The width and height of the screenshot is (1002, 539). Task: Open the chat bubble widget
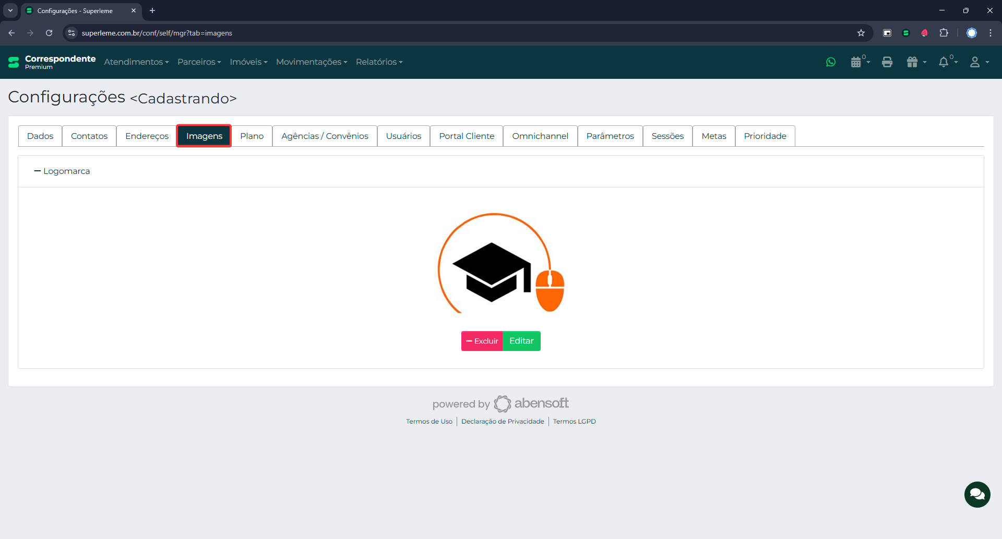point(977,494)
